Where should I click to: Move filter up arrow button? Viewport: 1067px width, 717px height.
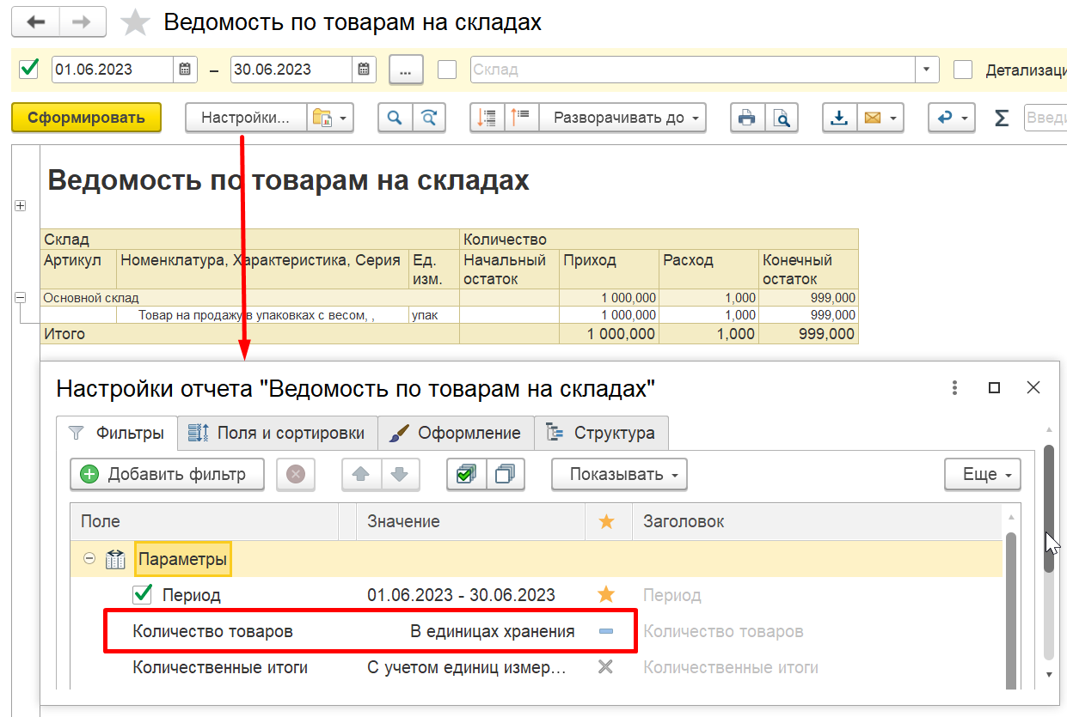tap(361, 474)
